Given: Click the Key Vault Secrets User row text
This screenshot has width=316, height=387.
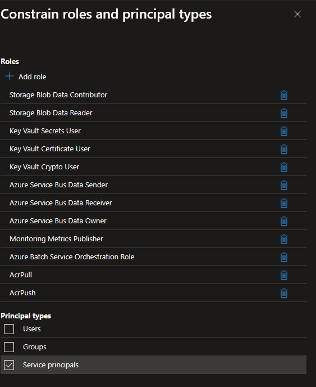Looking at the screenshot, I should [x=45, y=131].
